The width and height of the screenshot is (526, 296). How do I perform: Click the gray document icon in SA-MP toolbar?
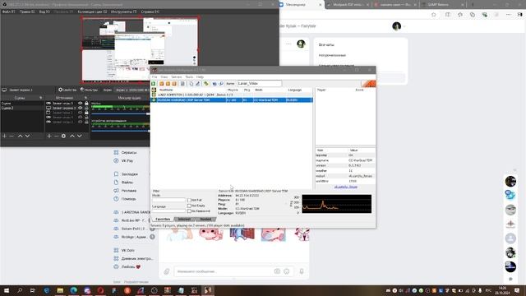(x=182, y=84)
